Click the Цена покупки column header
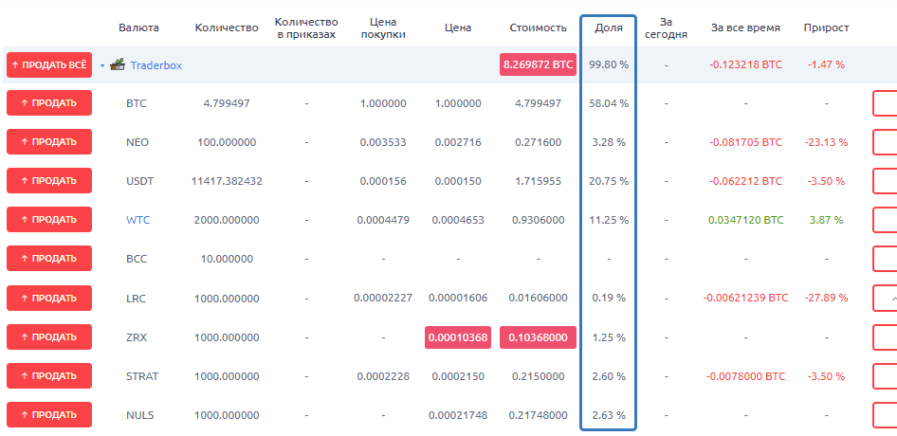This screenshot has height=436, width=897. (383, 27)
